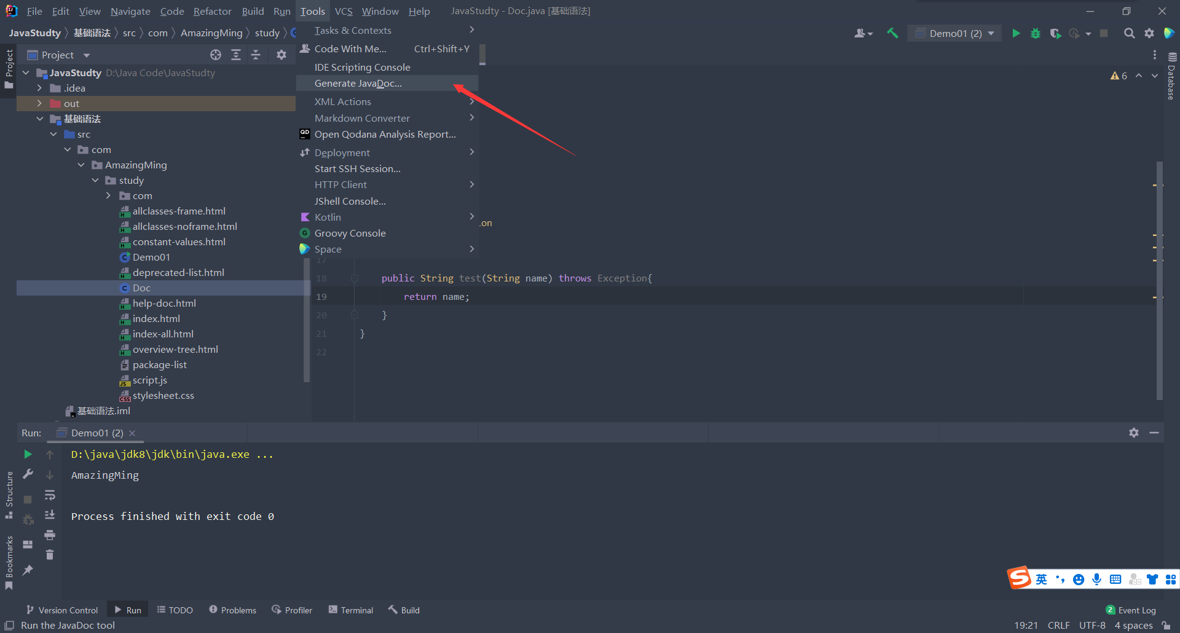1180x633 pixels.
Task: Click the editor tabs three-dots menu
Action: click(1155, 55)
